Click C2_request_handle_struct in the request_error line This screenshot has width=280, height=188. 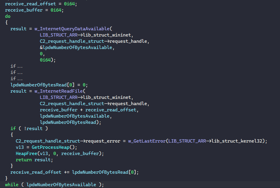48,141
